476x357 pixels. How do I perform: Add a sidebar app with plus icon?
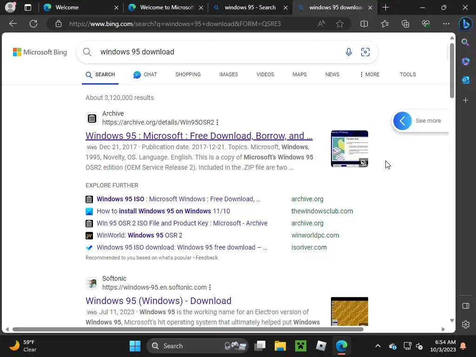tap(465, 100)
